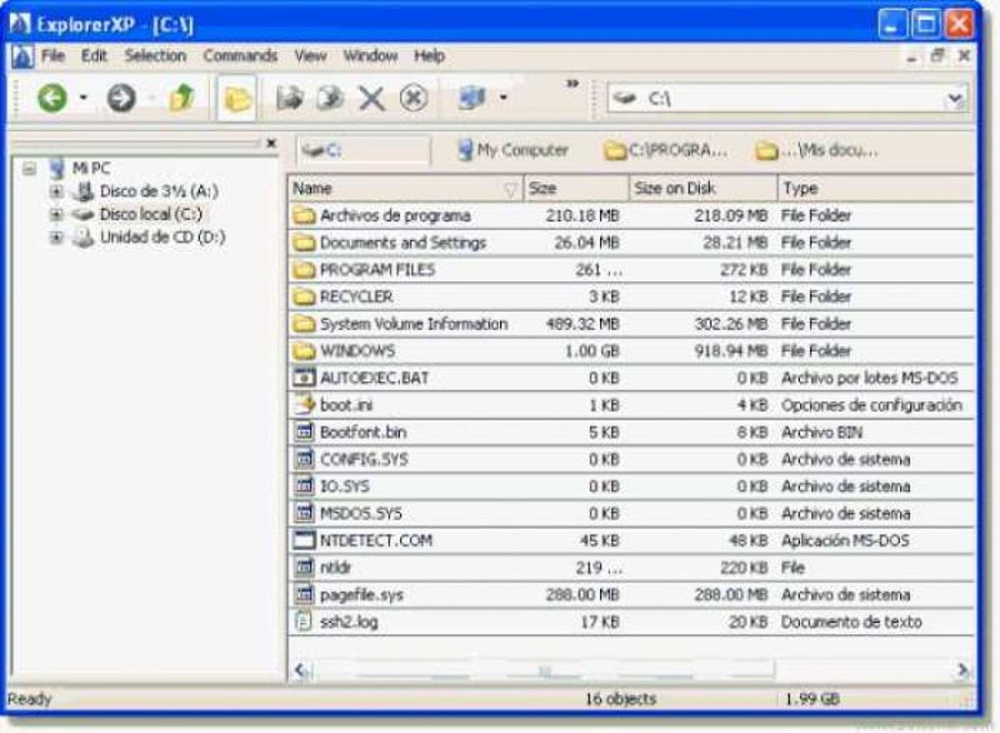Screen dimensions: 1000x733
Task: Select System Volume Information folder
Action: pos(414,324)
